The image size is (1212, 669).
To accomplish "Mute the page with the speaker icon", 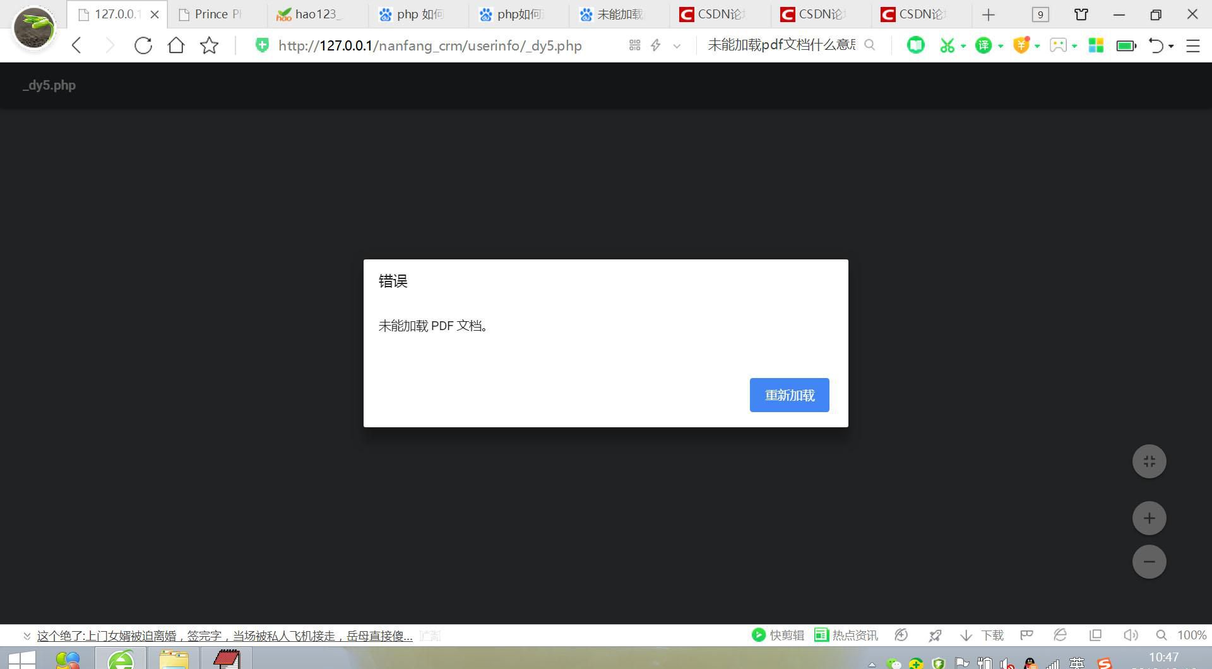I will pyautogui.click(x=1131, y=635).
